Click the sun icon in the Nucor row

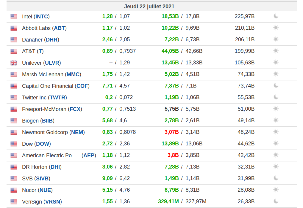276,190
